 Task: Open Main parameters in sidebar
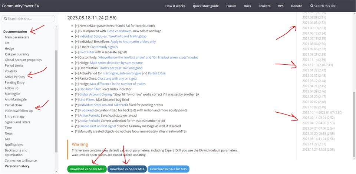click(17, 37)
